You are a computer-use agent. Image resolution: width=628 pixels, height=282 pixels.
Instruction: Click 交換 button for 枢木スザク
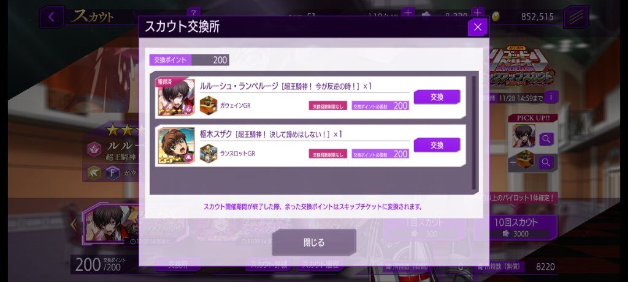(437, 145)
